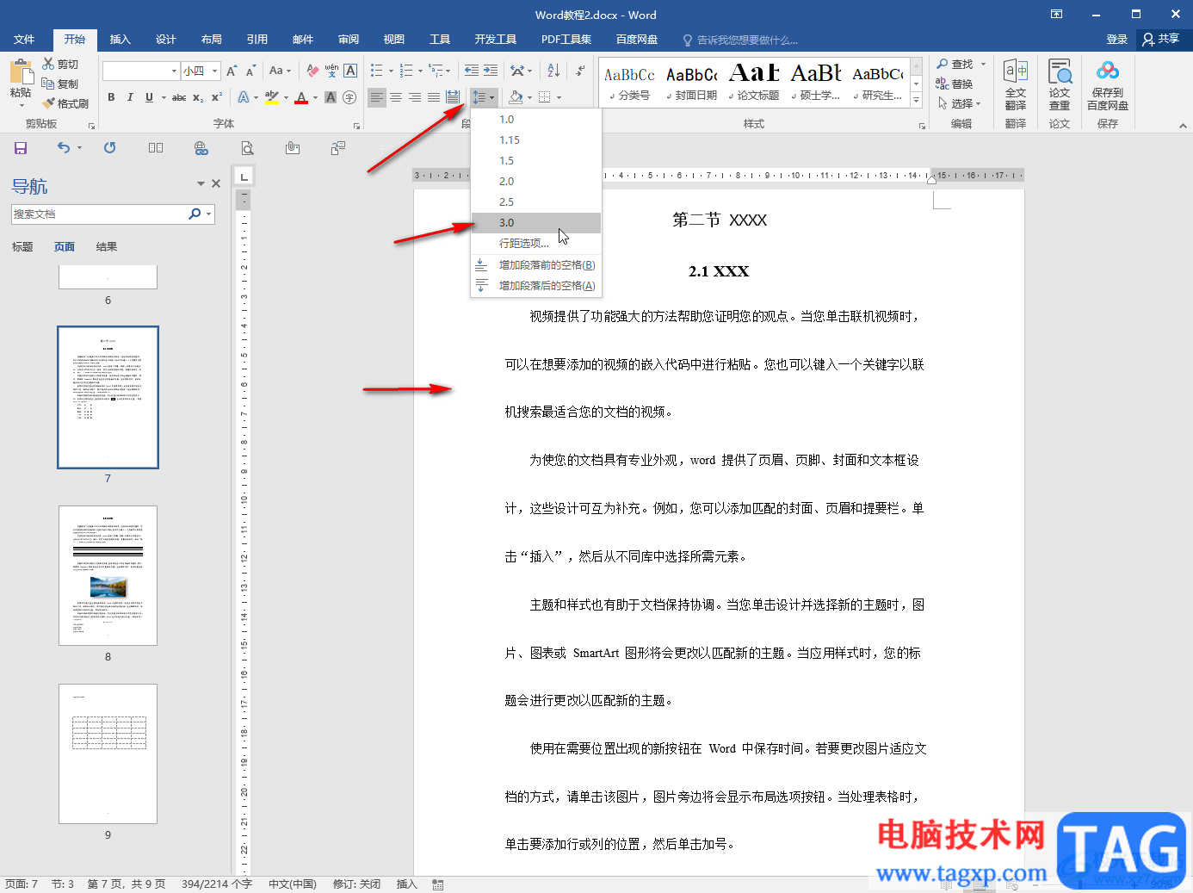1193x893 pixels.
Task: Apply the 论文标题 style
Action: click(x=753, y=83)
